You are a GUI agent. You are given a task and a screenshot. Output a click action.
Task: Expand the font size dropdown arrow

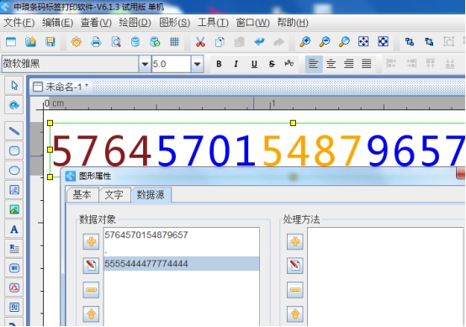tap(197, 64)
